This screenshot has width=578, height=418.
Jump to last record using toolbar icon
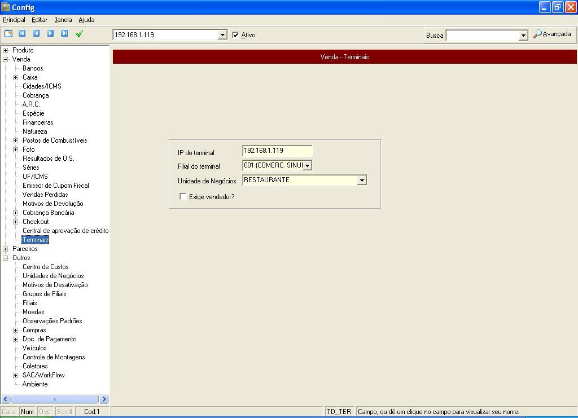(x=64, y=34)
